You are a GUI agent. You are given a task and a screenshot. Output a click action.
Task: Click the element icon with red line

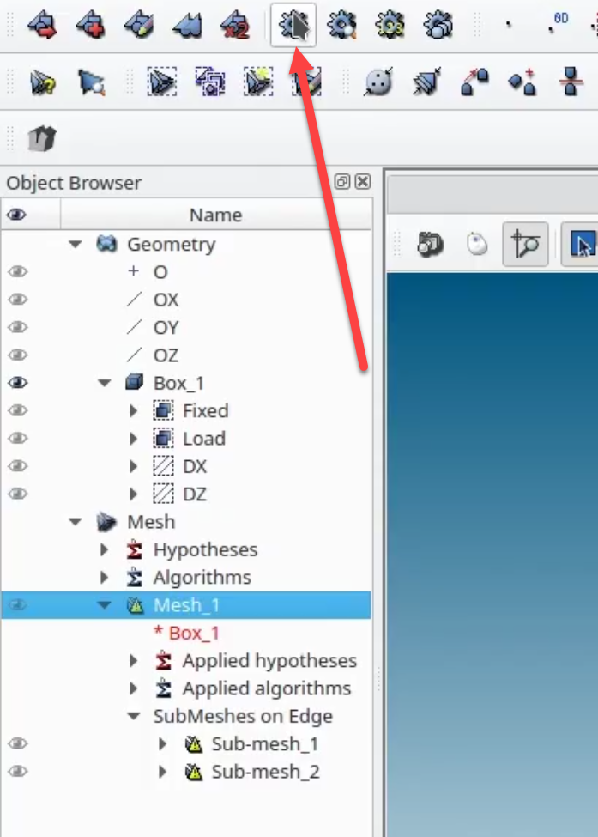[571, 82]
